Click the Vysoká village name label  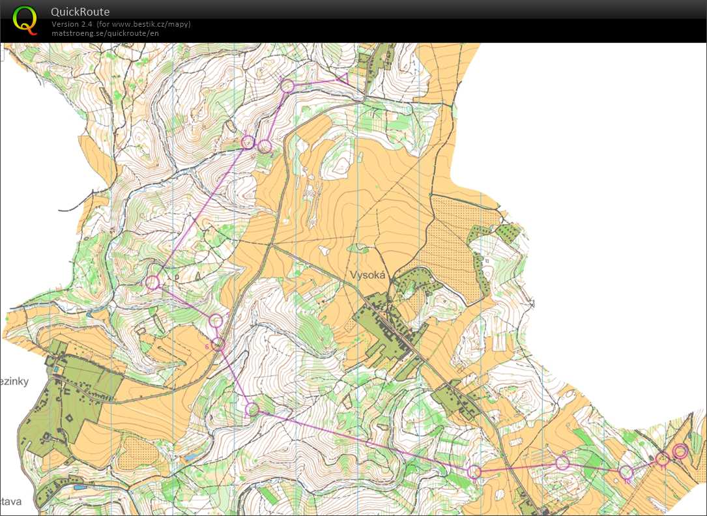368,275
